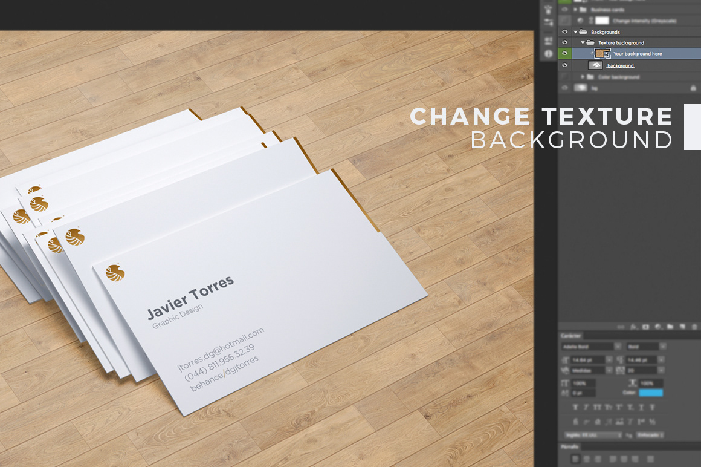
Task: Set text to small caps
Action: point(609,408)
